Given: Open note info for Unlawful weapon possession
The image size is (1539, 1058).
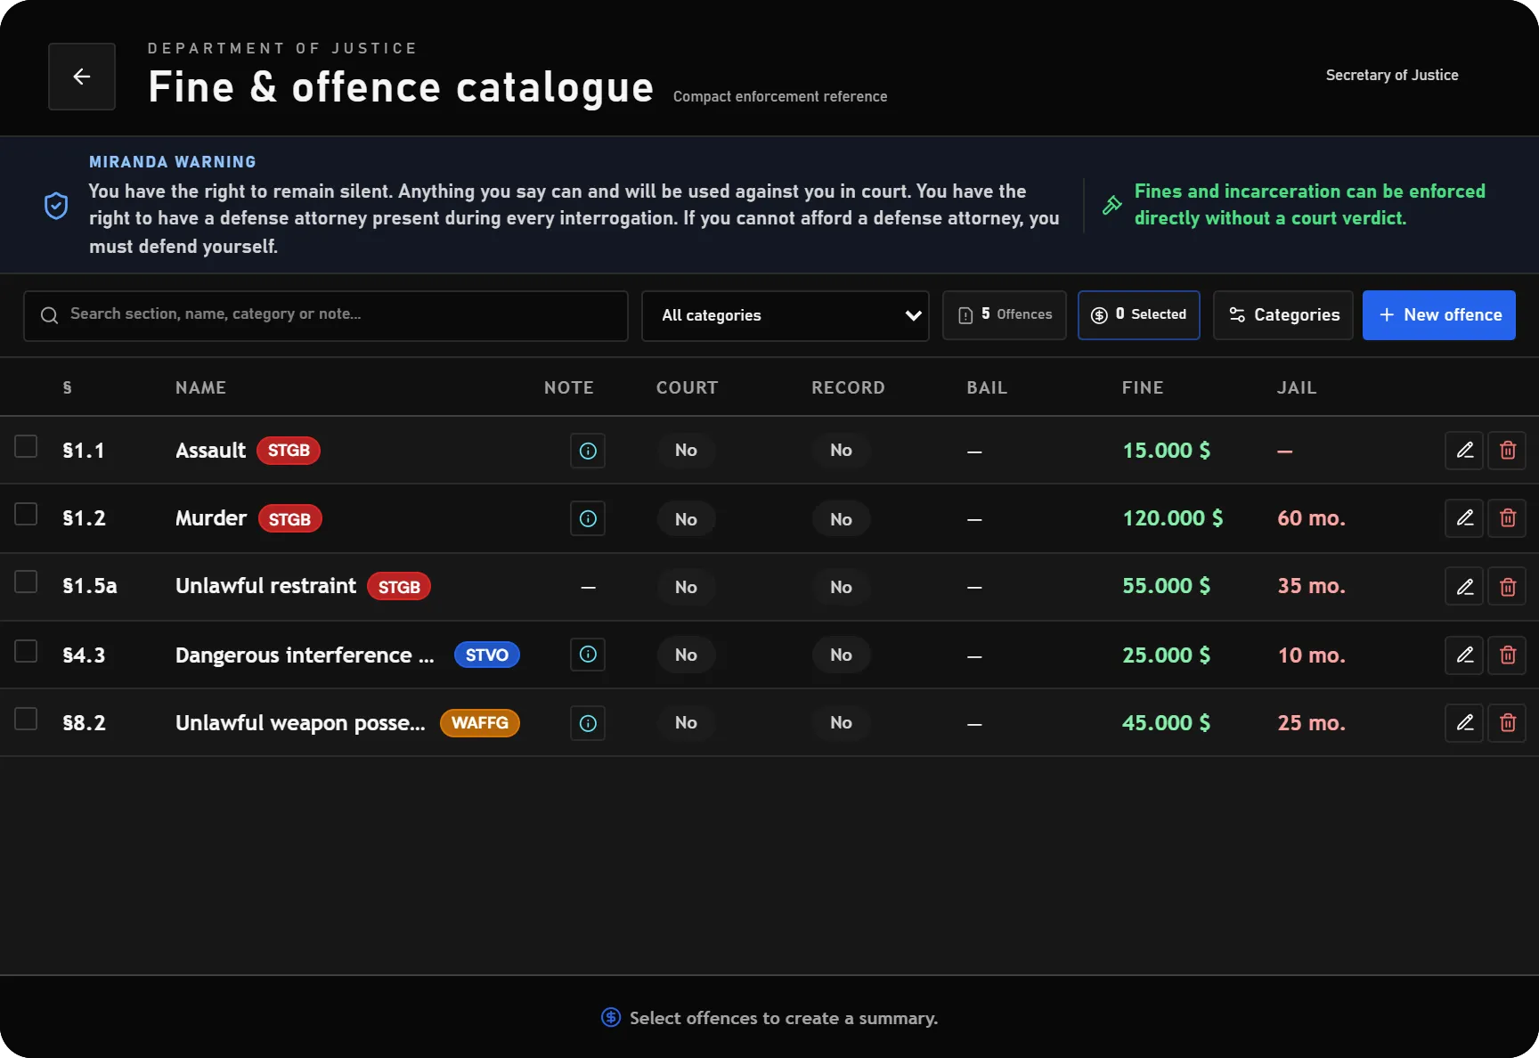Looking at the screenshot, I should pyautogui.click(x=588, y=723).
